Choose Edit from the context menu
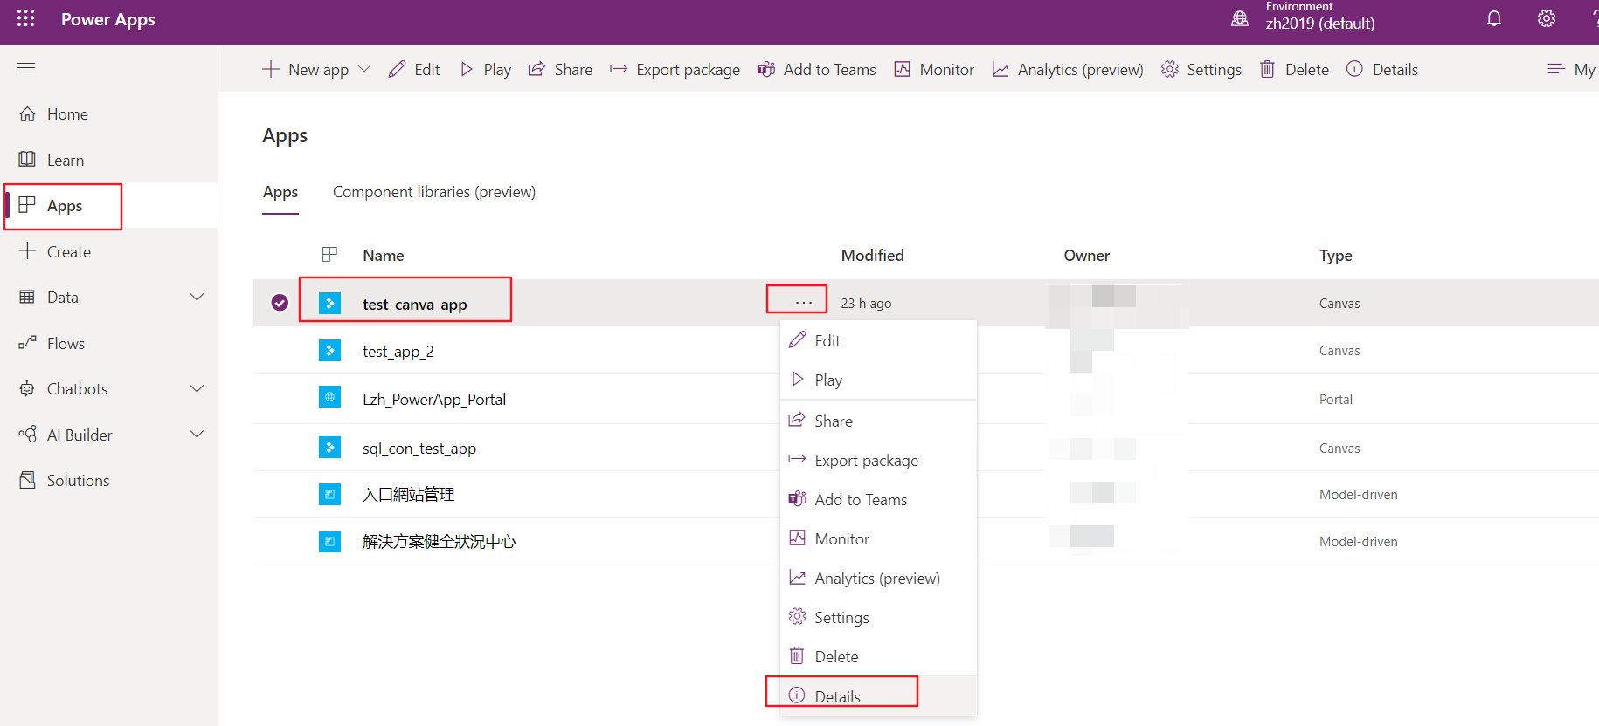The height and width of the screenshot is (726, 1599). 878,341
